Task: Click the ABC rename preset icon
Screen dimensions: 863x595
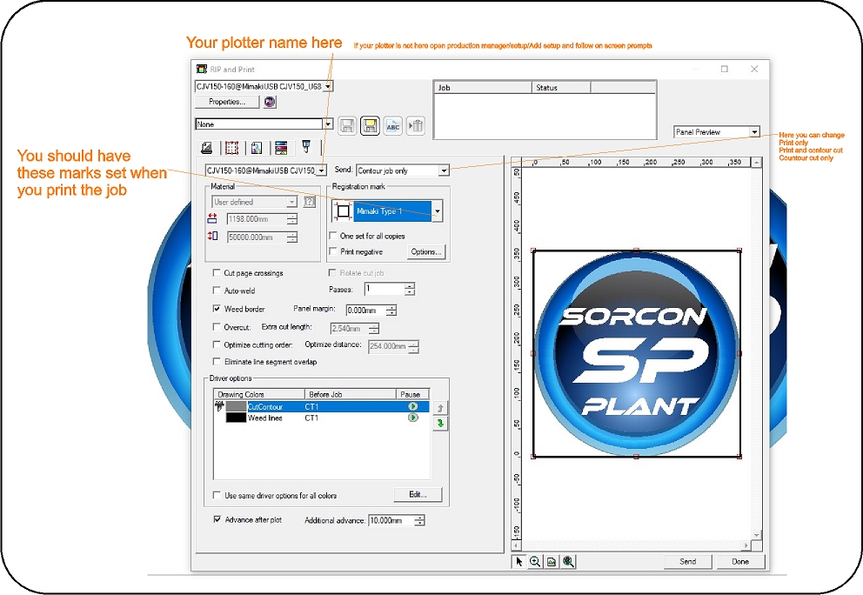Action: [x=392, y=126]
